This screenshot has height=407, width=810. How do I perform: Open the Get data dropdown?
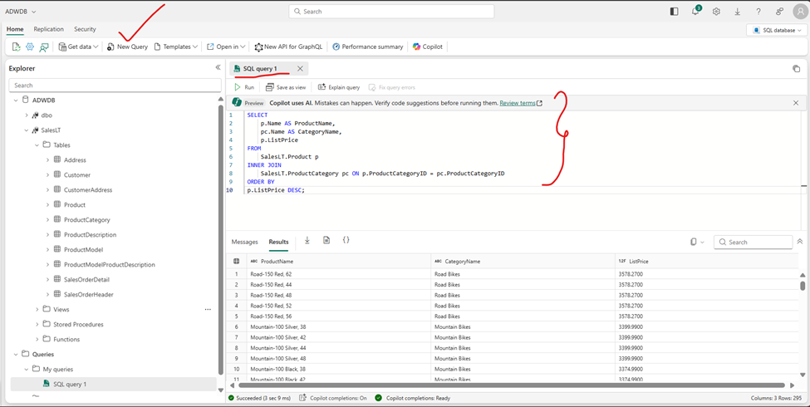78,47
